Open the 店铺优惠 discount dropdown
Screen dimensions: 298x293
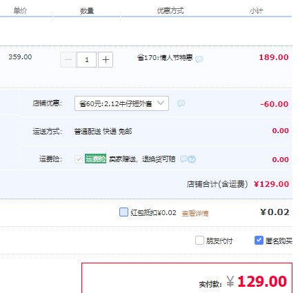[x=121, y=103]
